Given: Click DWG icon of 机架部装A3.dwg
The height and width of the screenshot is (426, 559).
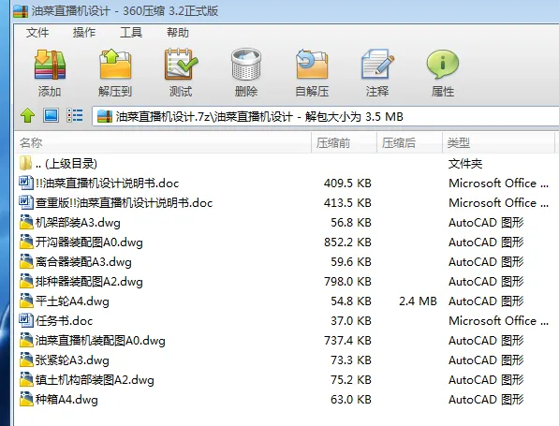Looking at the screenshot, I should (26, 222).
